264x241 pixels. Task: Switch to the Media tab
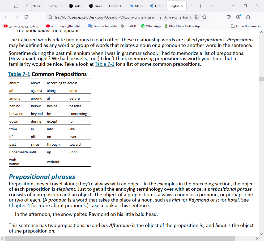[x=136, y=6]
